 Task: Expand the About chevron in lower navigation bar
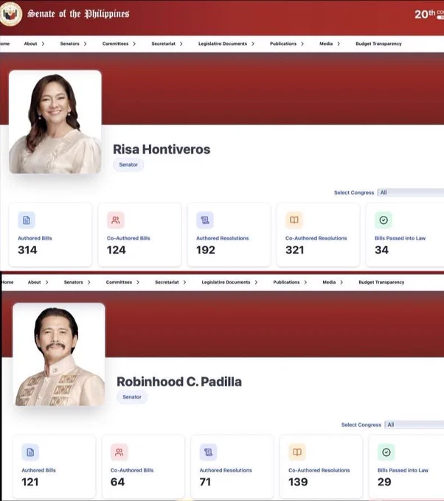coord(46,282)
